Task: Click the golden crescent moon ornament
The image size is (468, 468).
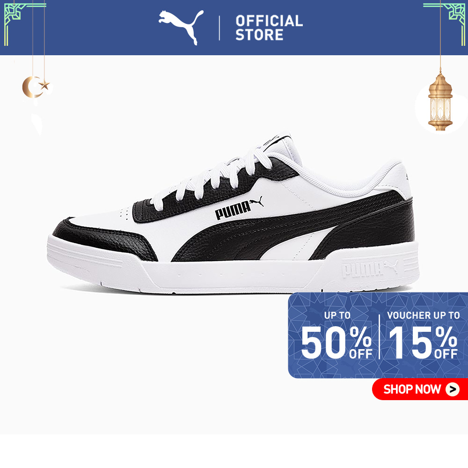Action: [x=31, y=87]
